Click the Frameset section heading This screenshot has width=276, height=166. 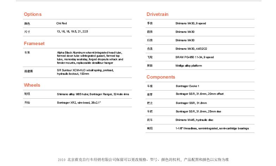pos(34,44)
